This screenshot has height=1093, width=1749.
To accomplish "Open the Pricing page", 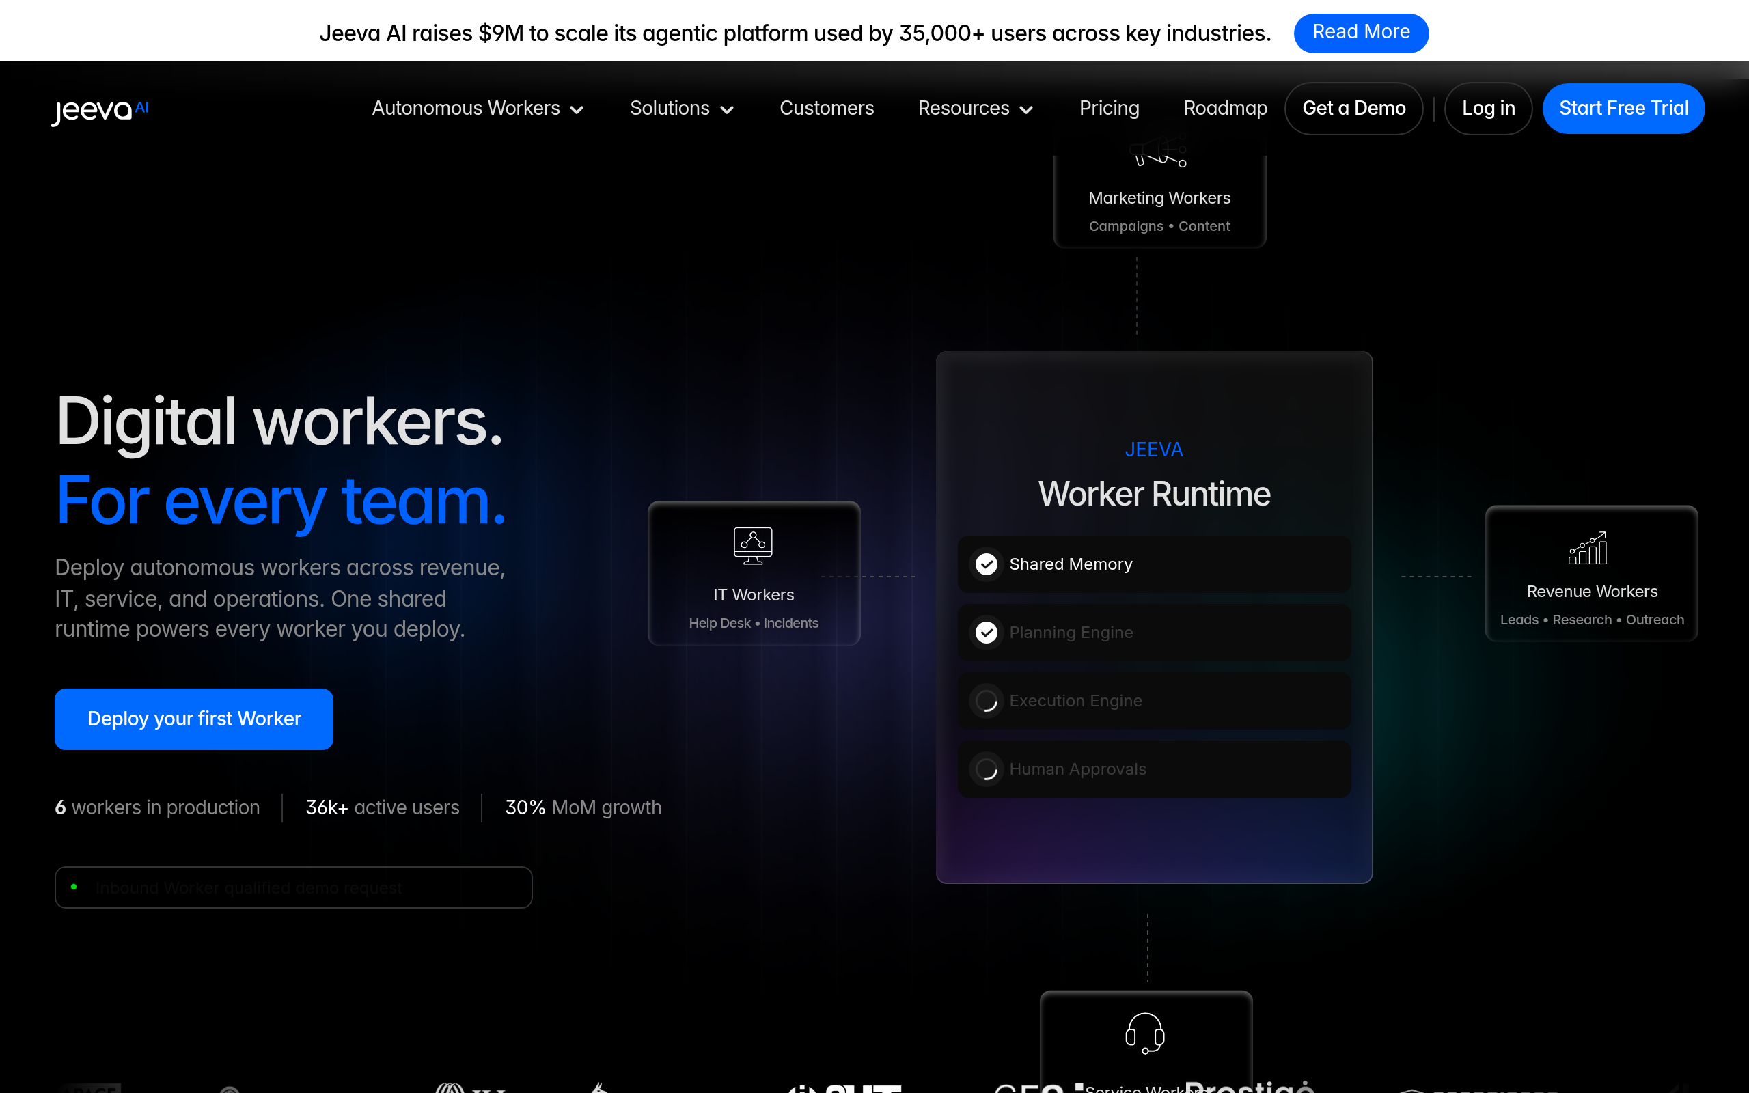I will click(1109, 109).
